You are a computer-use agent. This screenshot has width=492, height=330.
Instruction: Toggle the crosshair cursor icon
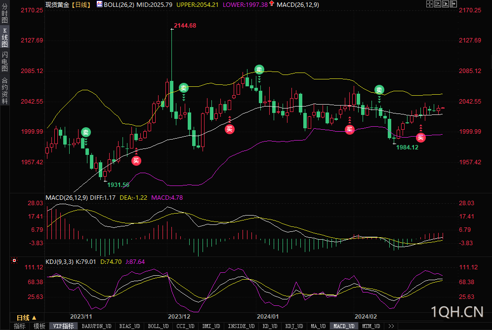(x=430, y=4)
